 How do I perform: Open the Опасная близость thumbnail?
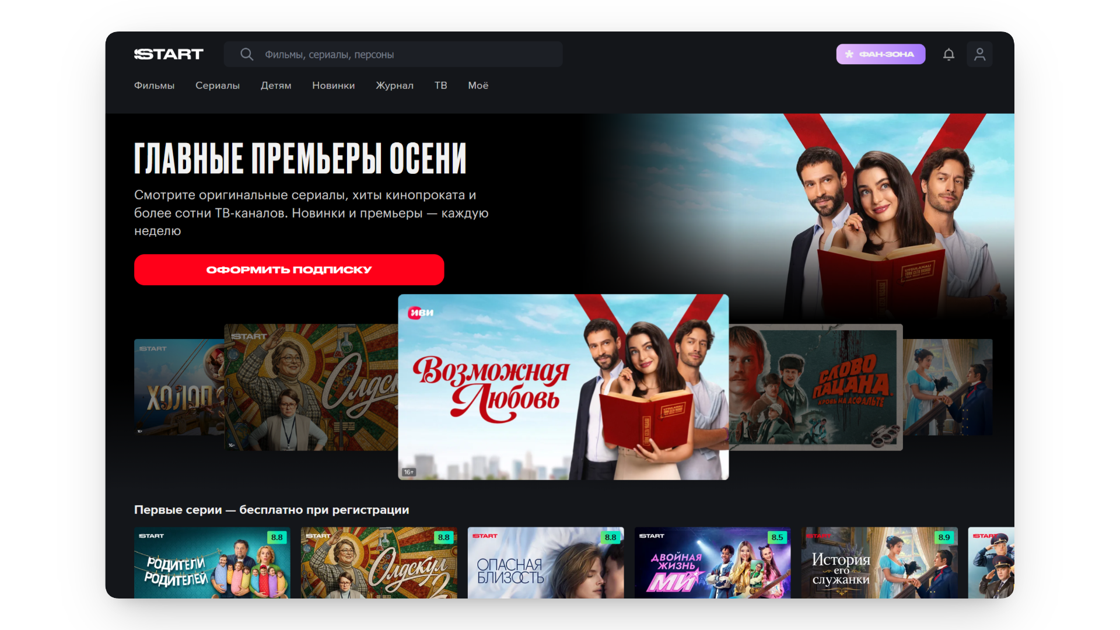click(545, 562)
